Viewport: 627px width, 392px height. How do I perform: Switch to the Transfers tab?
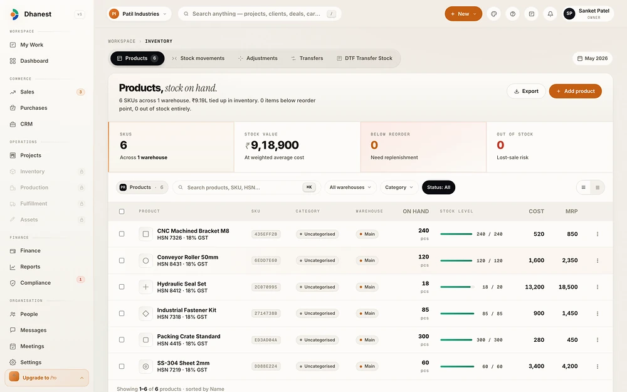click(x=307, y=58)
